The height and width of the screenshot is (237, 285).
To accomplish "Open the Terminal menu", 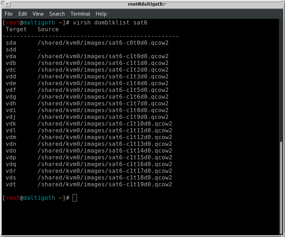I will 80,14.
